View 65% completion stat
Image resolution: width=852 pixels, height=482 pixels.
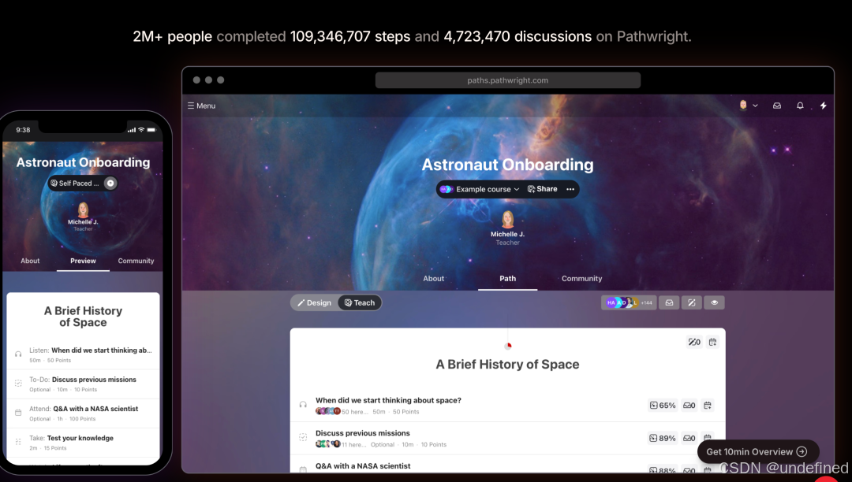tap(663, 405)
